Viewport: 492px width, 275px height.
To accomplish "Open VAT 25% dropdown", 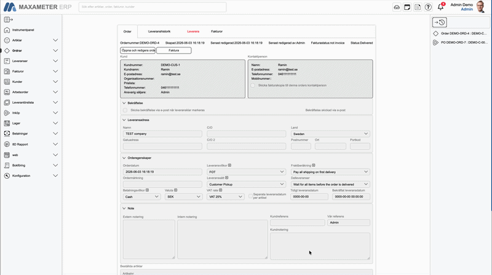I will [225, 196].
